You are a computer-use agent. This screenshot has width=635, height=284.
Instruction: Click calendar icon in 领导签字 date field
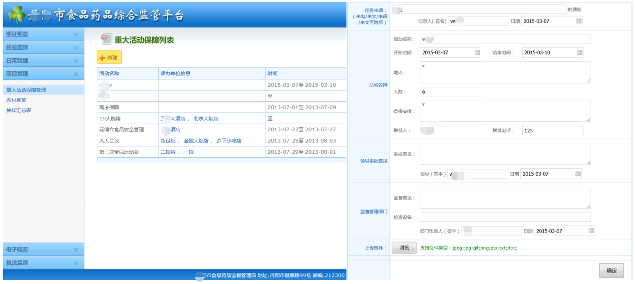pos(578,174)
